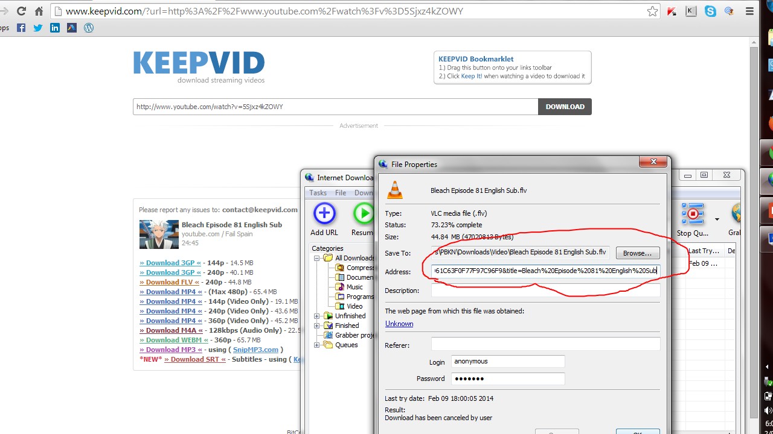This screenshot has height=434, width=773.
Task: Open the LinkedIn bookmark icon
Action: click(55, 28)
